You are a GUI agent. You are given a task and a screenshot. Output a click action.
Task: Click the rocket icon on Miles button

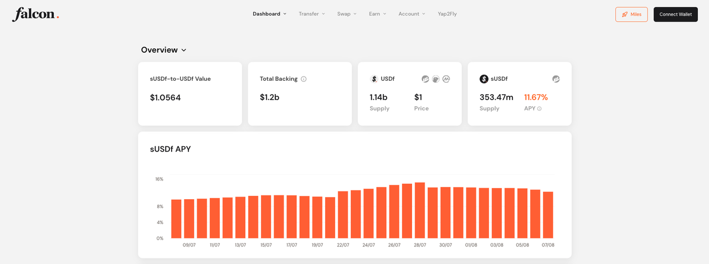[625, 14]
